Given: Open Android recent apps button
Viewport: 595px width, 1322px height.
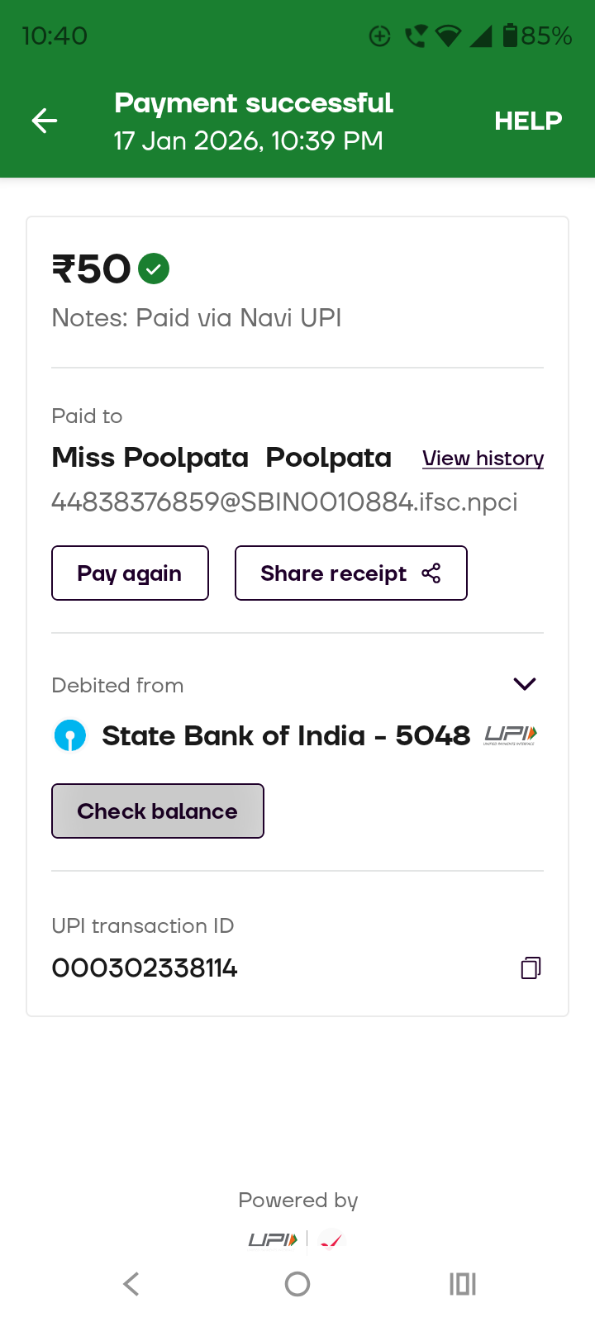Looking at the screenshot, I should click(463, 1284).
